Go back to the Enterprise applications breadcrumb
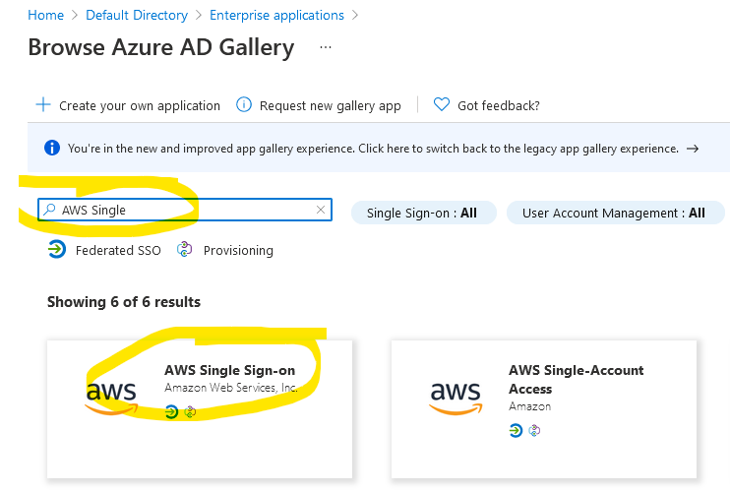The height and width of the screenshot is (493, 730). click(276, 15)
